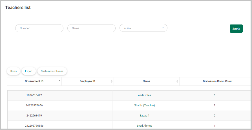Open Shahla (Teacher) profile link
This screenshot has width=252, height=130.
[x=145, y=106]
